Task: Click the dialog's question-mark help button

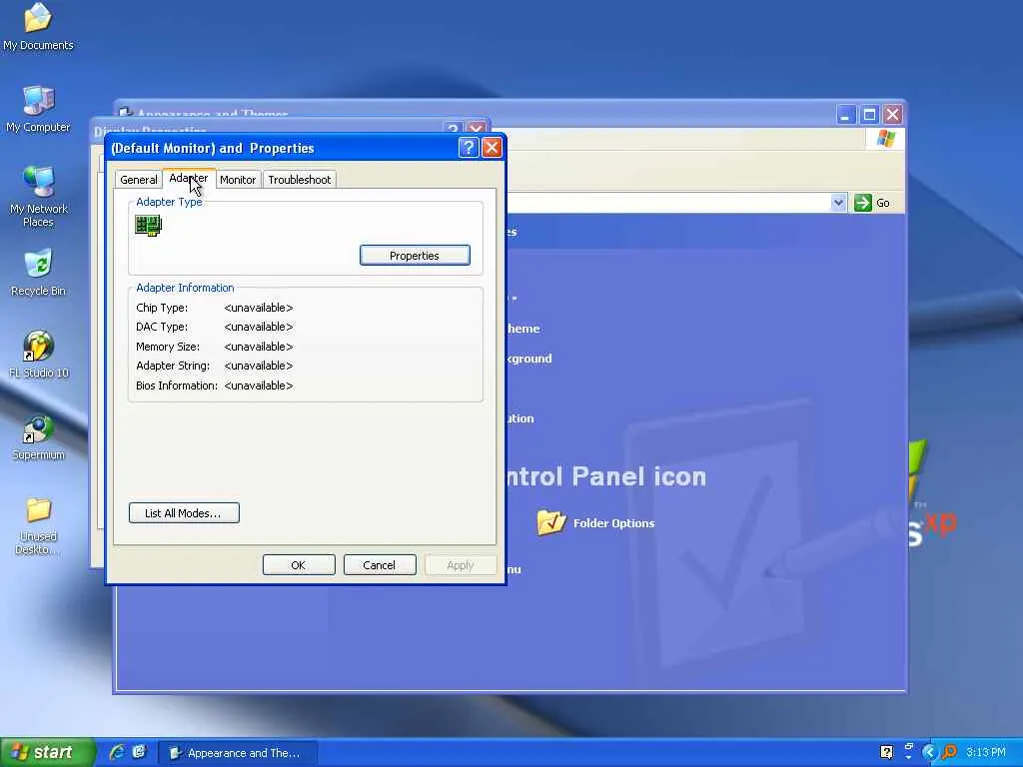Action: point(468,148)
